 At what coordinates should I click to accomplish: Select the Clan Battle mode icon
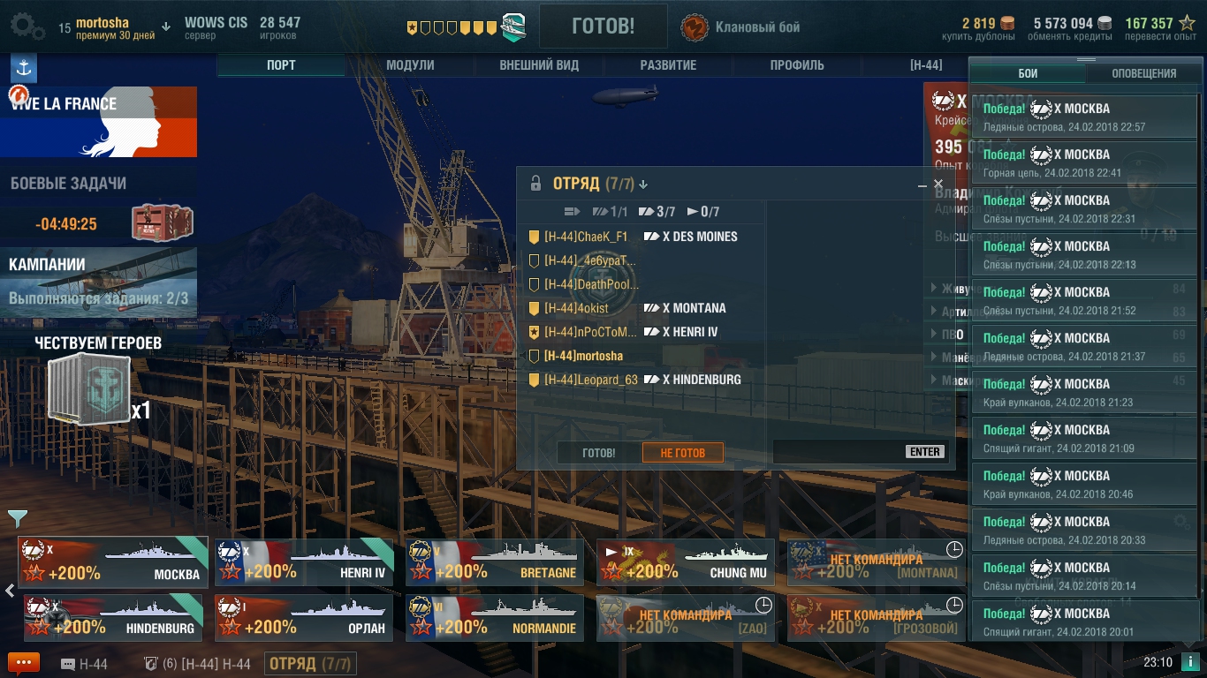tap(695, 27)
